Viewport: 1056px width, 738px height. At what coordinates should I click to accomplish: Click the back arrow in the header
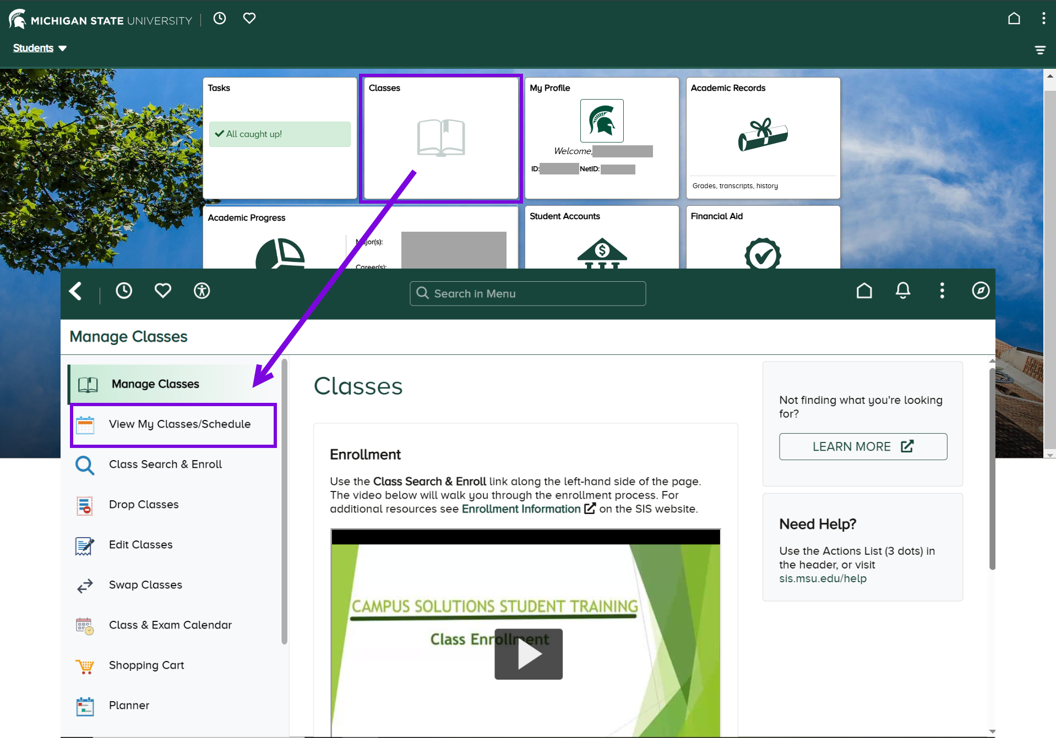point(75,291)
